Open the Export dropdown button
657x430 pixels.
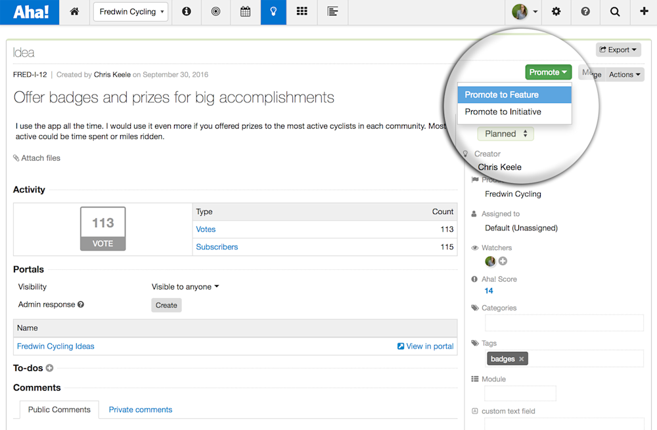tap(618, 50)
